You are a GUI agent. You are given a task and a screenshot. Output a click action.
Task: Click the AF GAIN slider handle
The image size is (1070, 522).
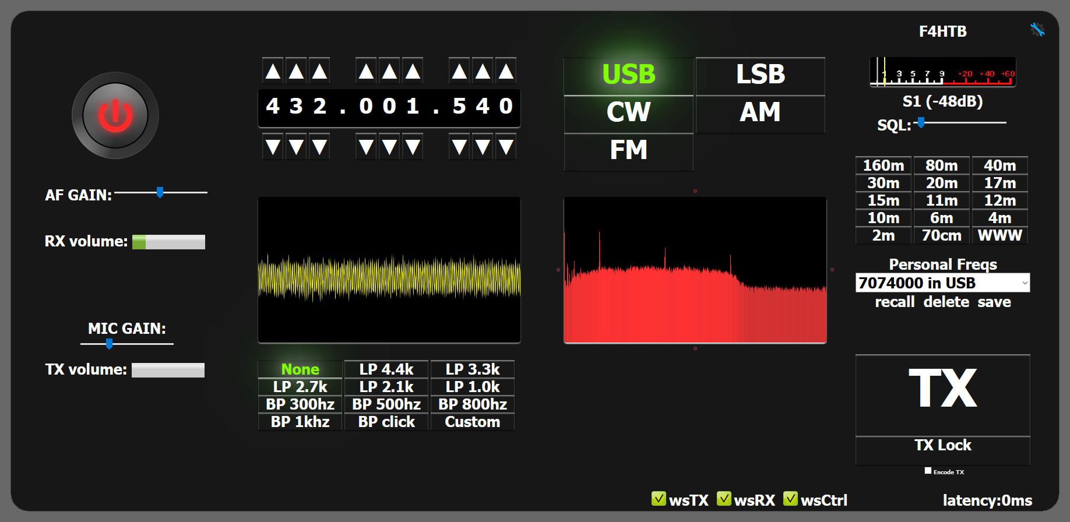160,192
